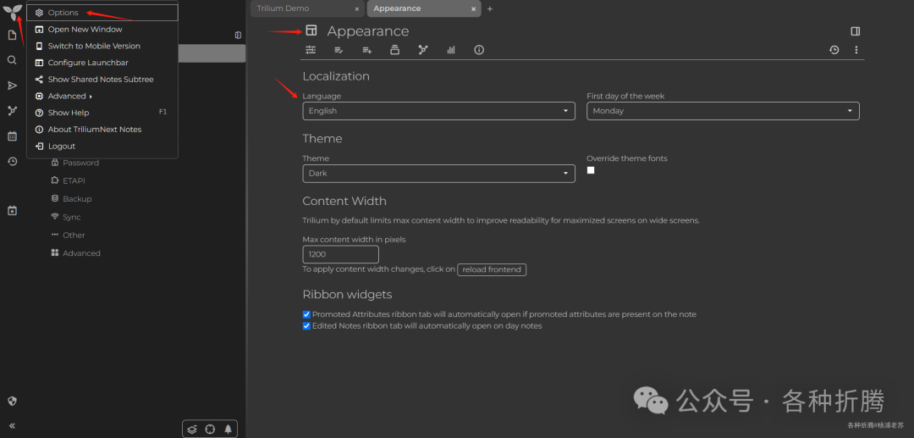Open Inherited Attributes ribbon icon
The width and height of the screenshot is (914, 438).
(366, 50)
